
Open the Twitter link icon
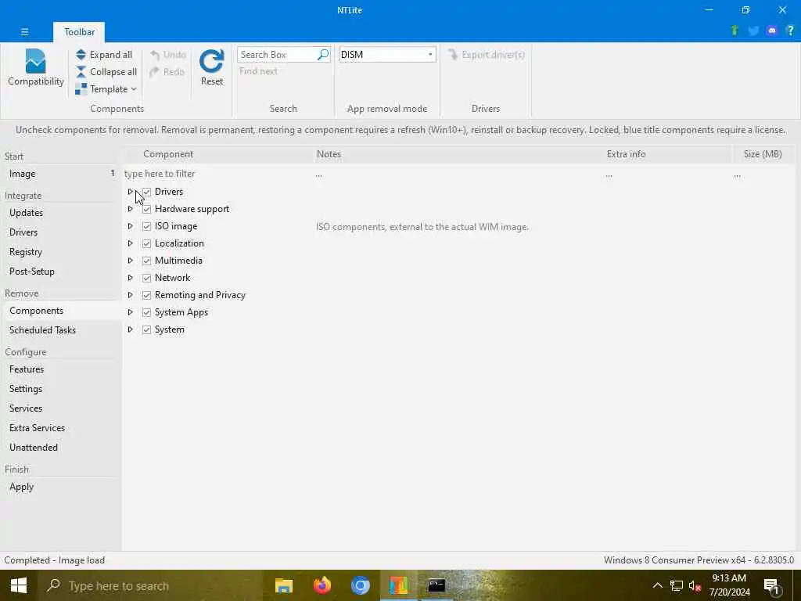coord(753,31)
